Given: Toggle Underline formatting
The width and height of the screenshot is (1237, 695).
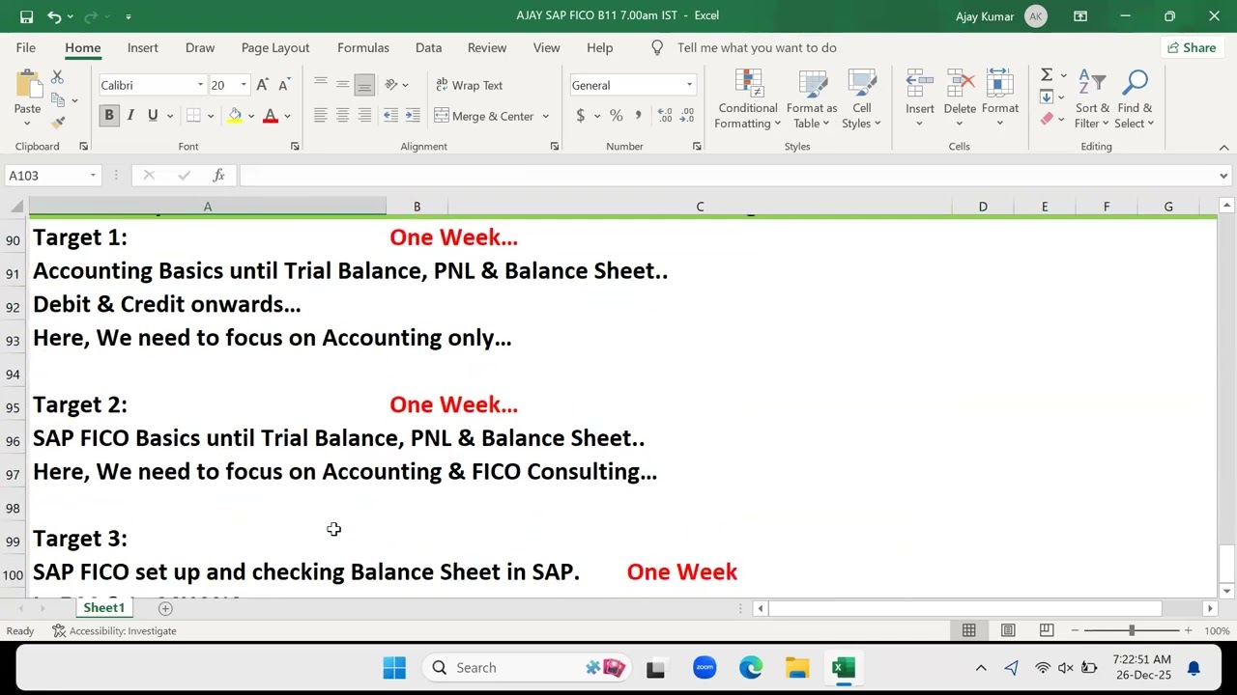Looking at the screenshot, I should point(153,116).
